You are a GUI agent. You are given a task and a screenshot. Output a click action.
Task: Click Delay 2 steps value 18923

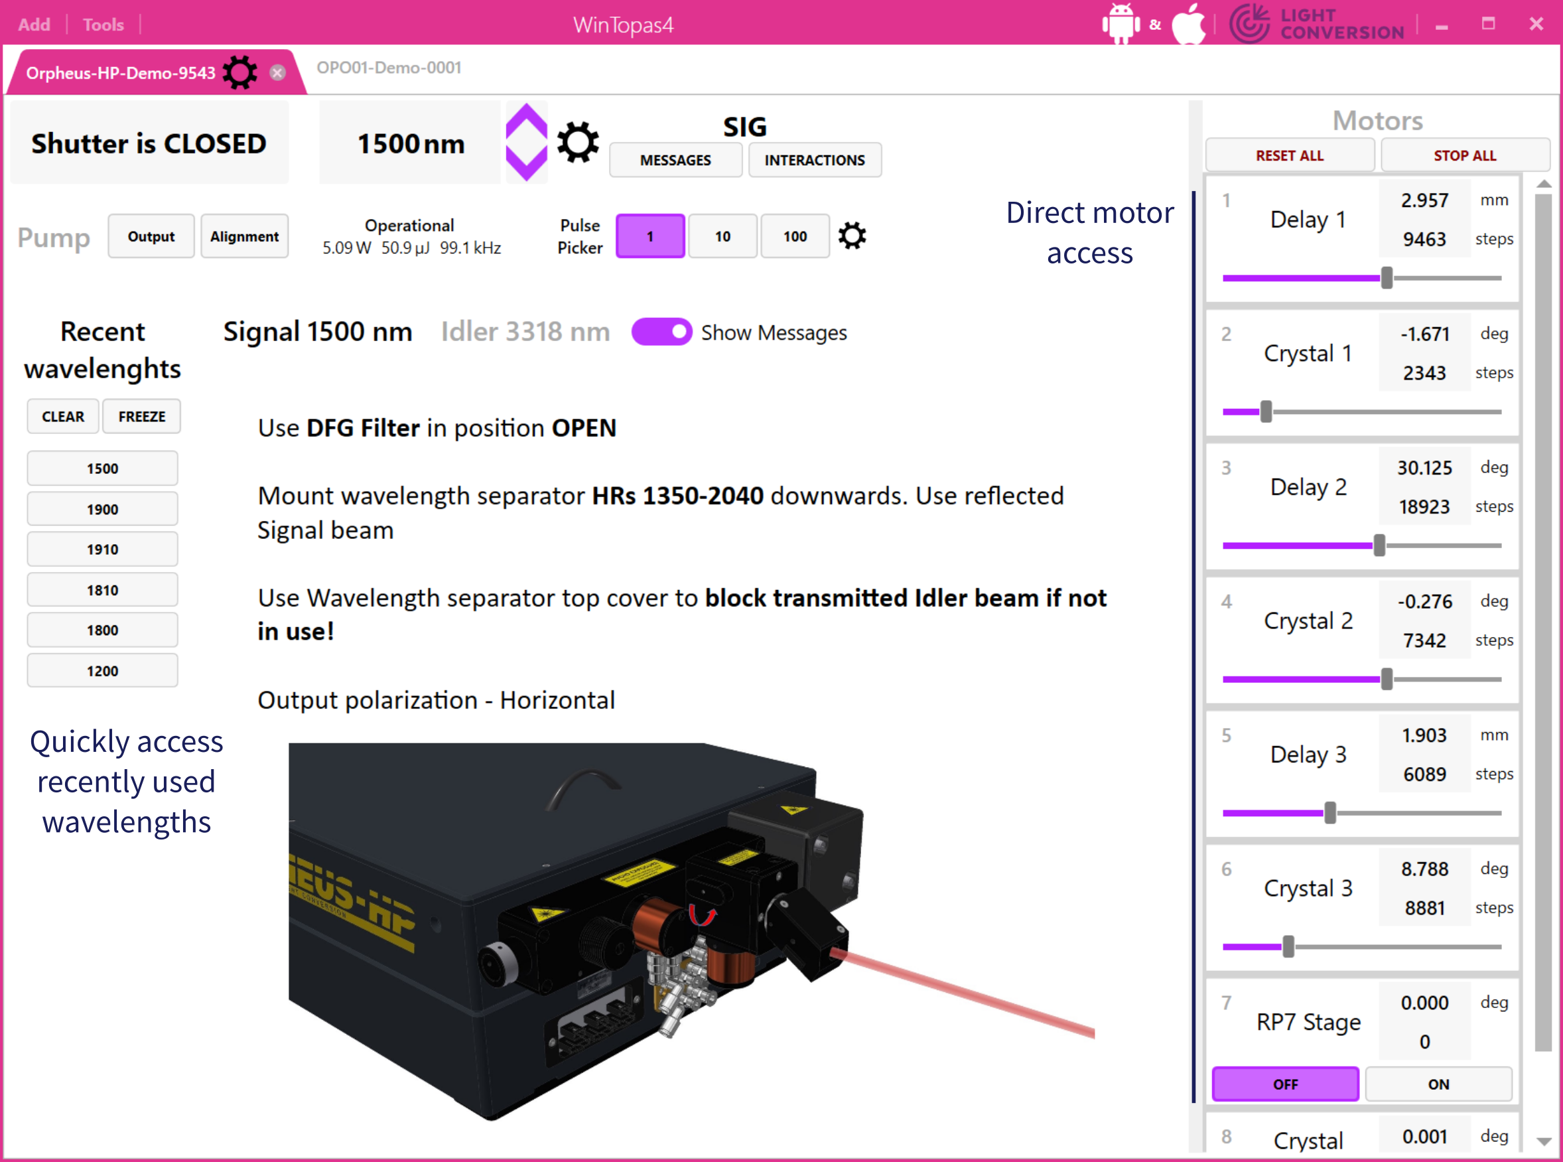pyautogui.click(x=1424, y=506)
